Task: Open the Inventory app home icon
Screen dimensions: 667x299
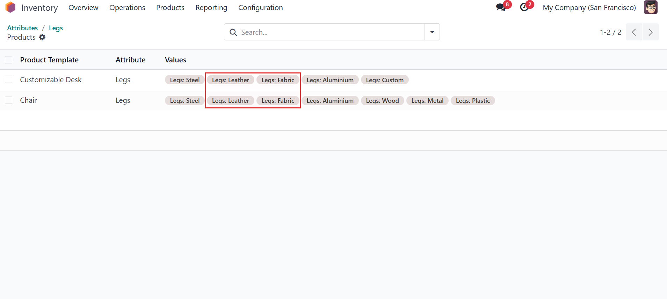Action: coord(10,7)
